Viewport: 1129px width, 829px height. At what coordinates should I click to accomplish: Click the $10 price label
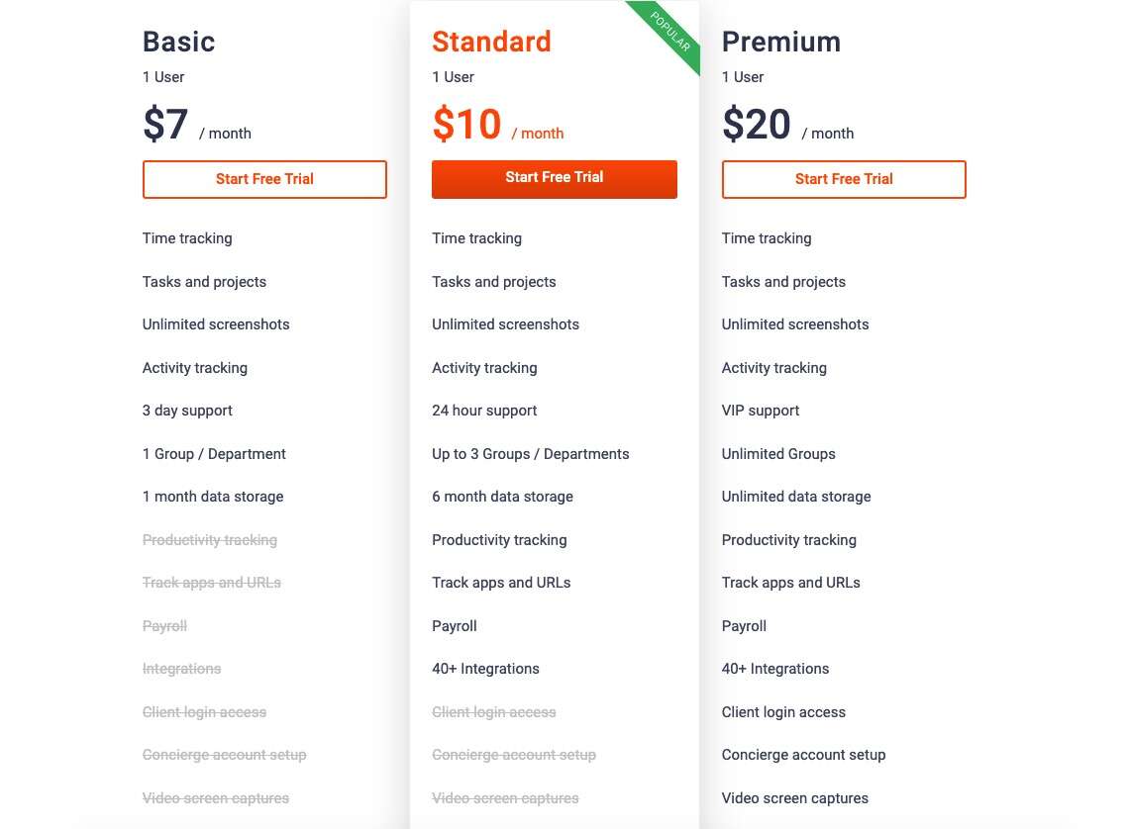pos(465,125)
